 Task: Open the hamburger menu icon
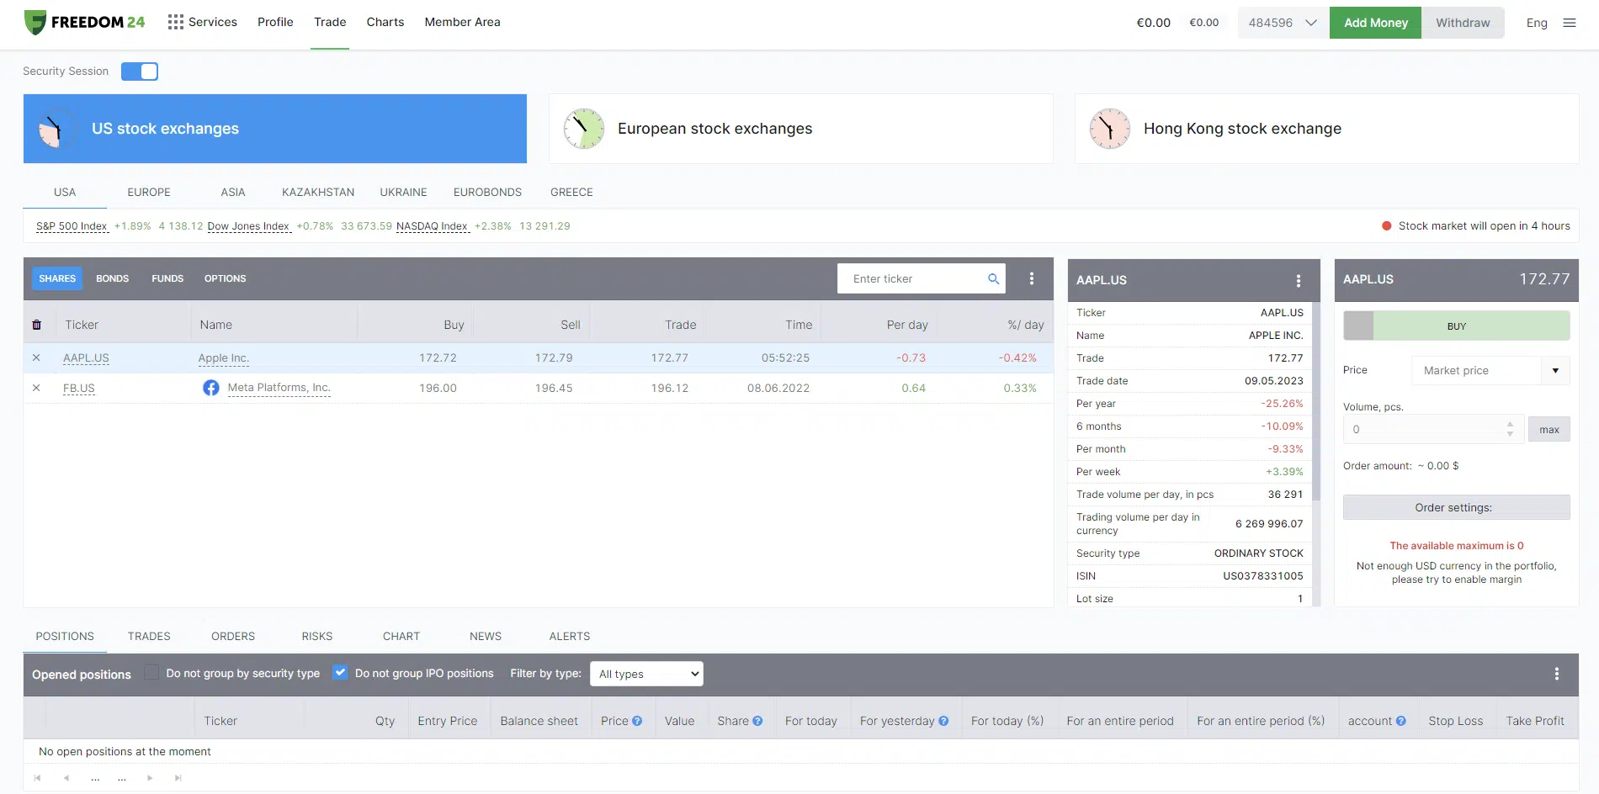(1570, 23)
